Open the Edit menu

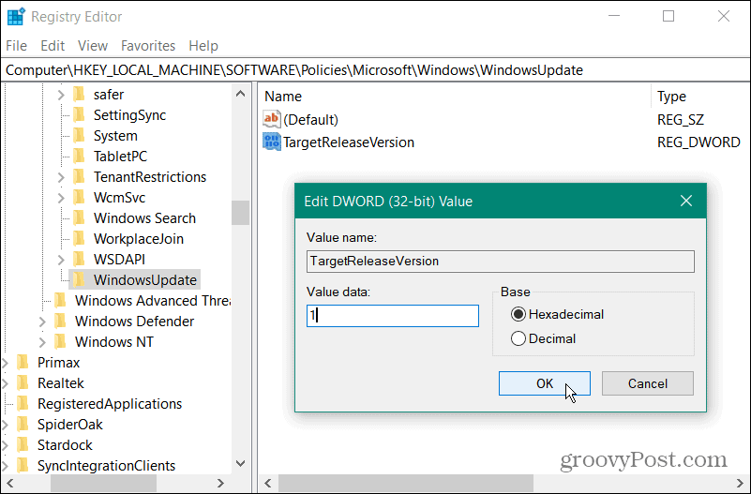[x=53, y=45]
